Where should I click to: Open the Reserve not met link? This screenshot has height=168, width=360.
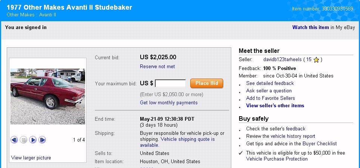click(x=157, y=67)
